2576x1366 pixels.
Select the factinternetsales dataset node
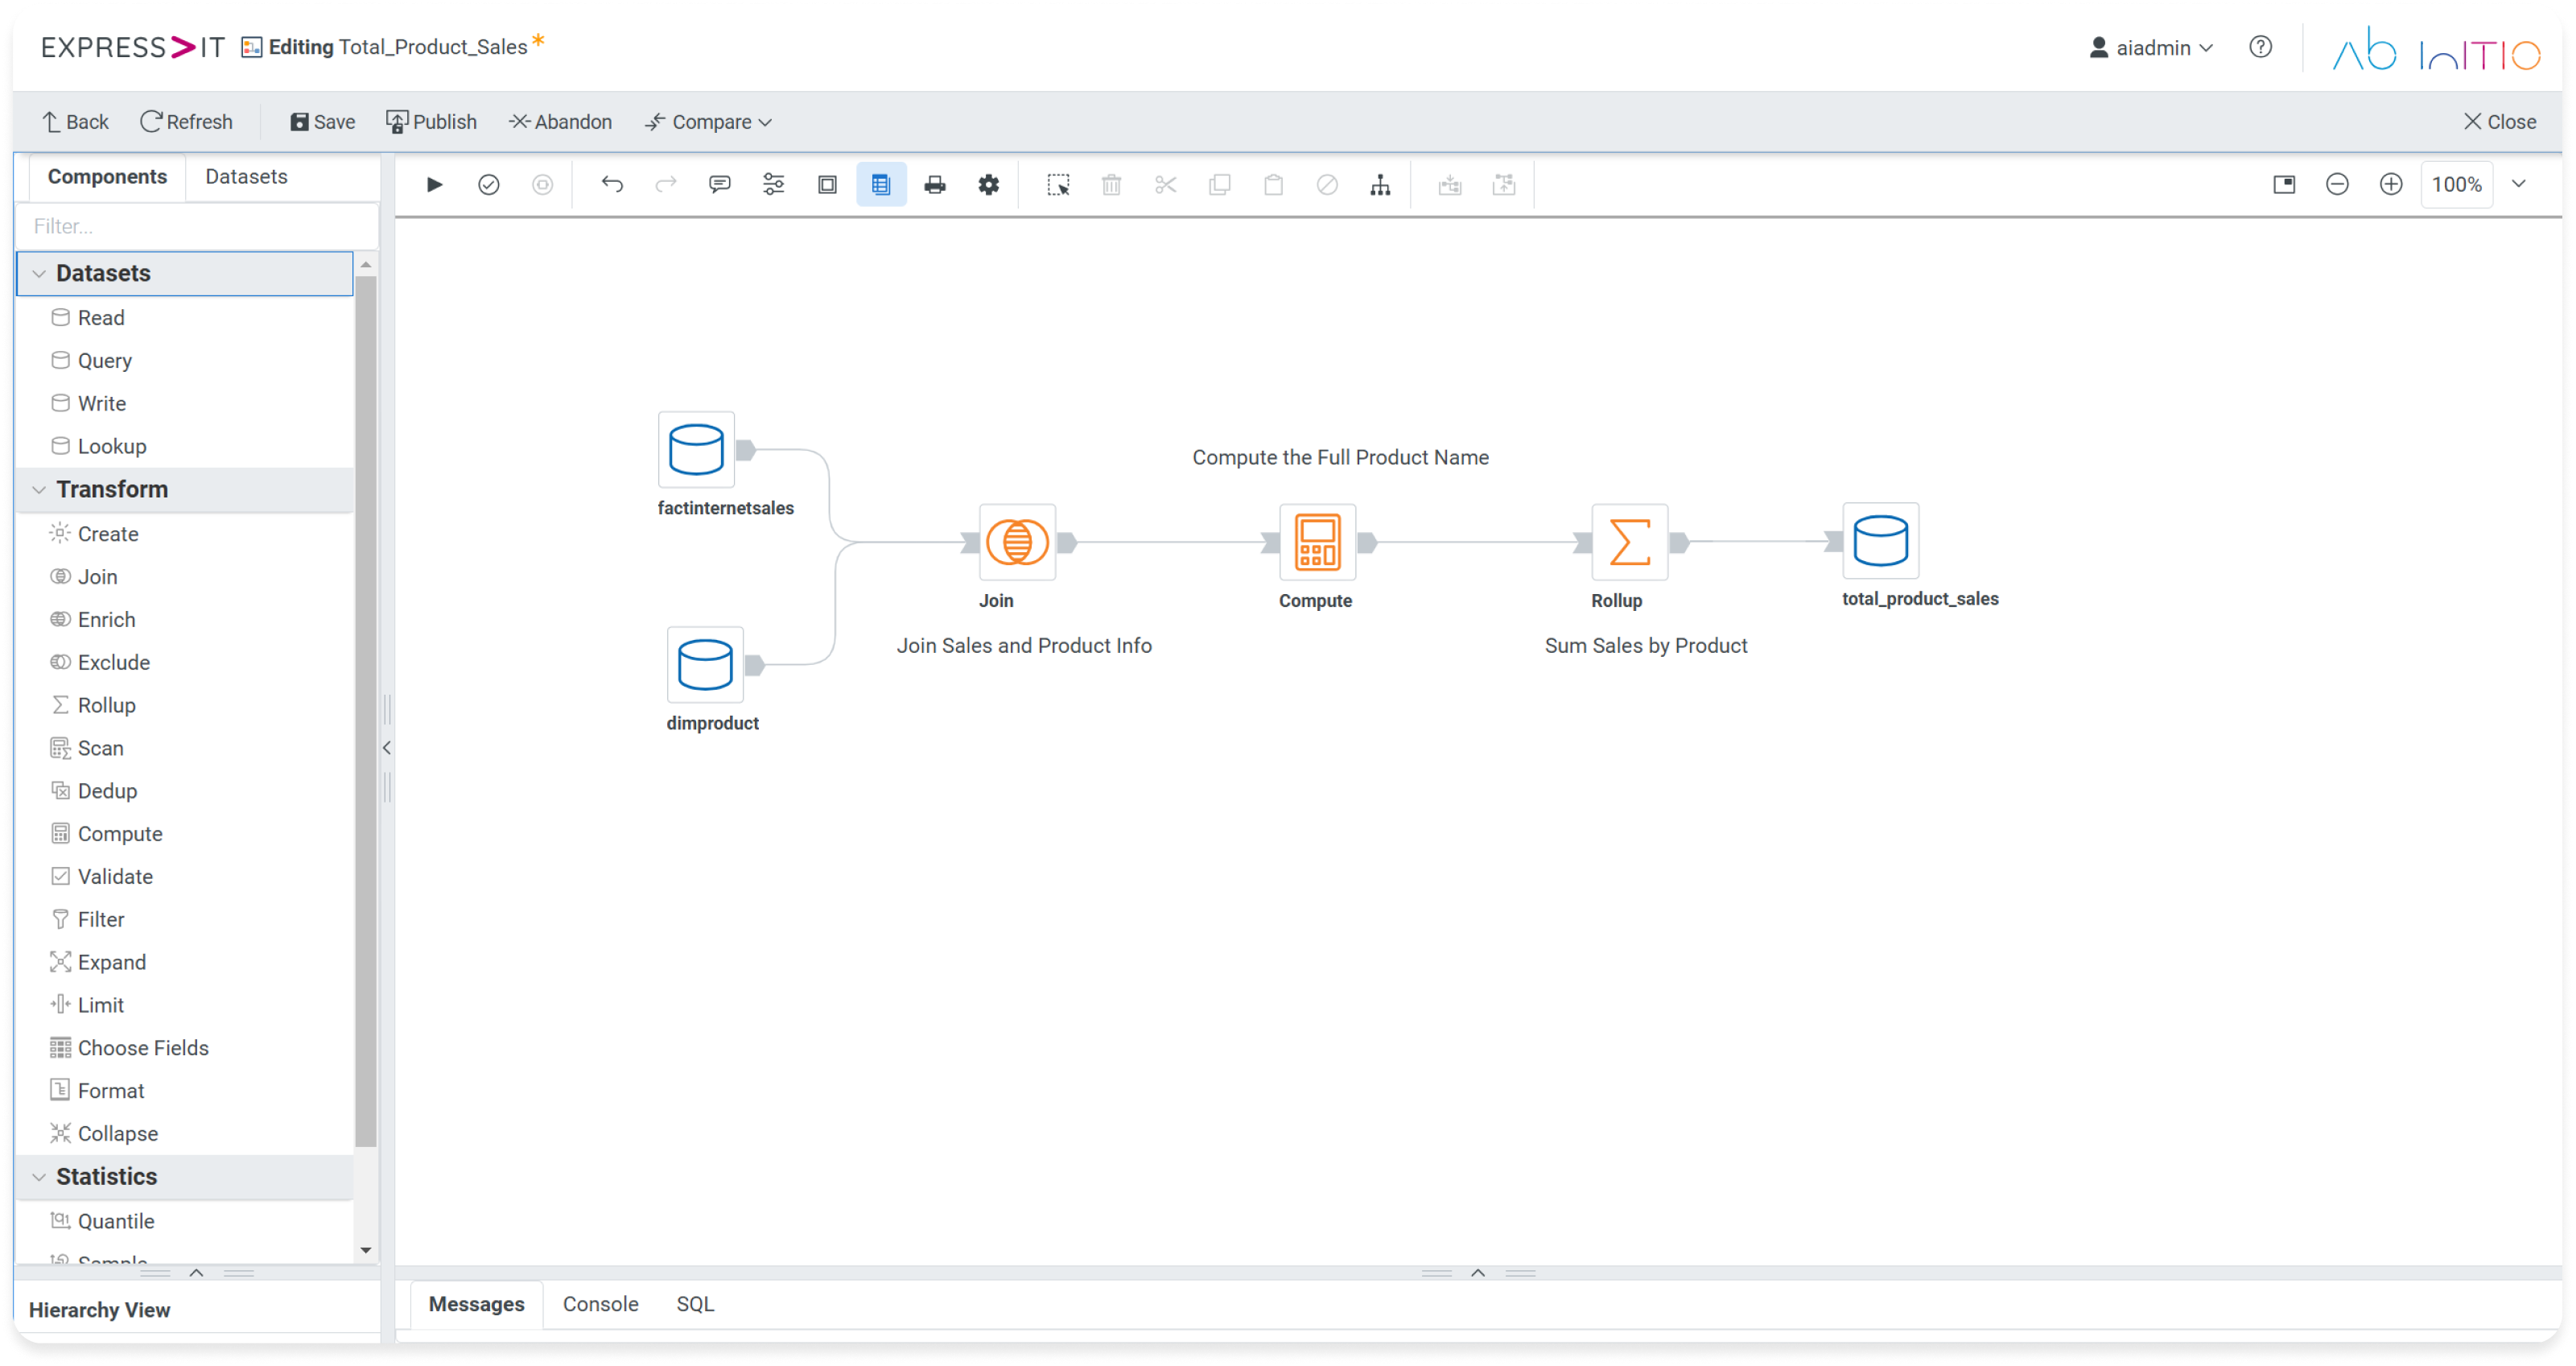tap(696, 449)
